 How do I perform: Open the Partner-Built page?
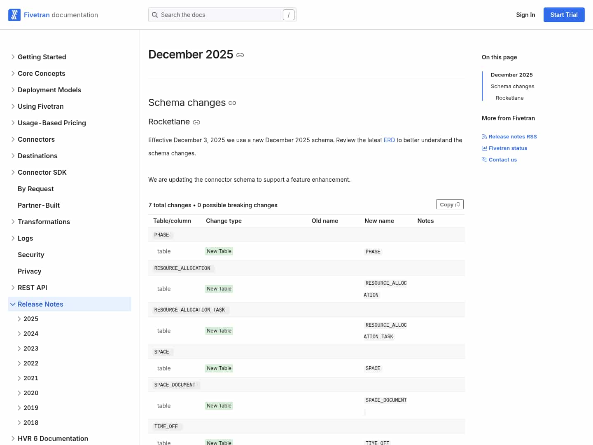(39, 205)
